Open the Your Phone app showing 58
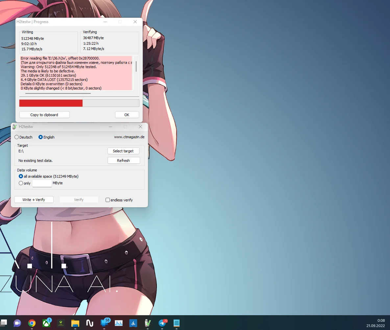Screen dimensions: 390x330 105,323
